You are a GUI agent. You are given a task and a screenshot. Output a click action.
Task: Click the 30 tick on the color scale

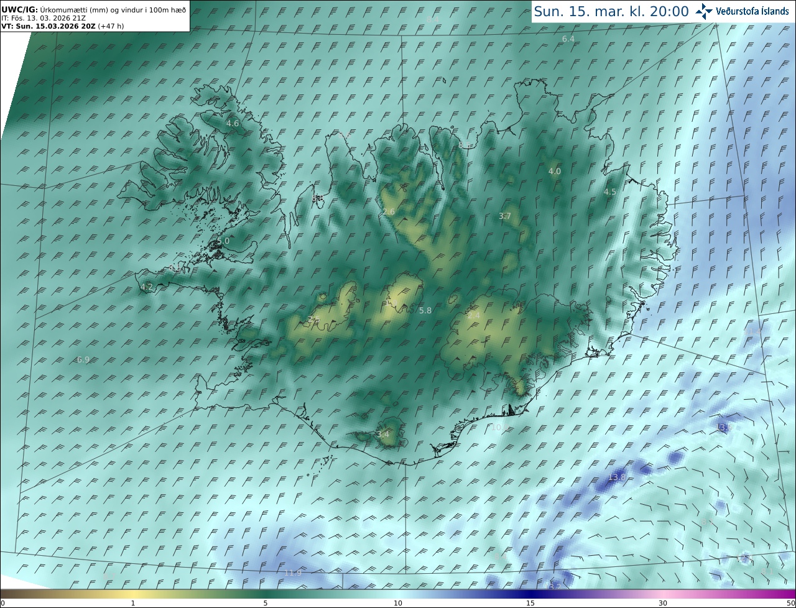click(663, 603)
